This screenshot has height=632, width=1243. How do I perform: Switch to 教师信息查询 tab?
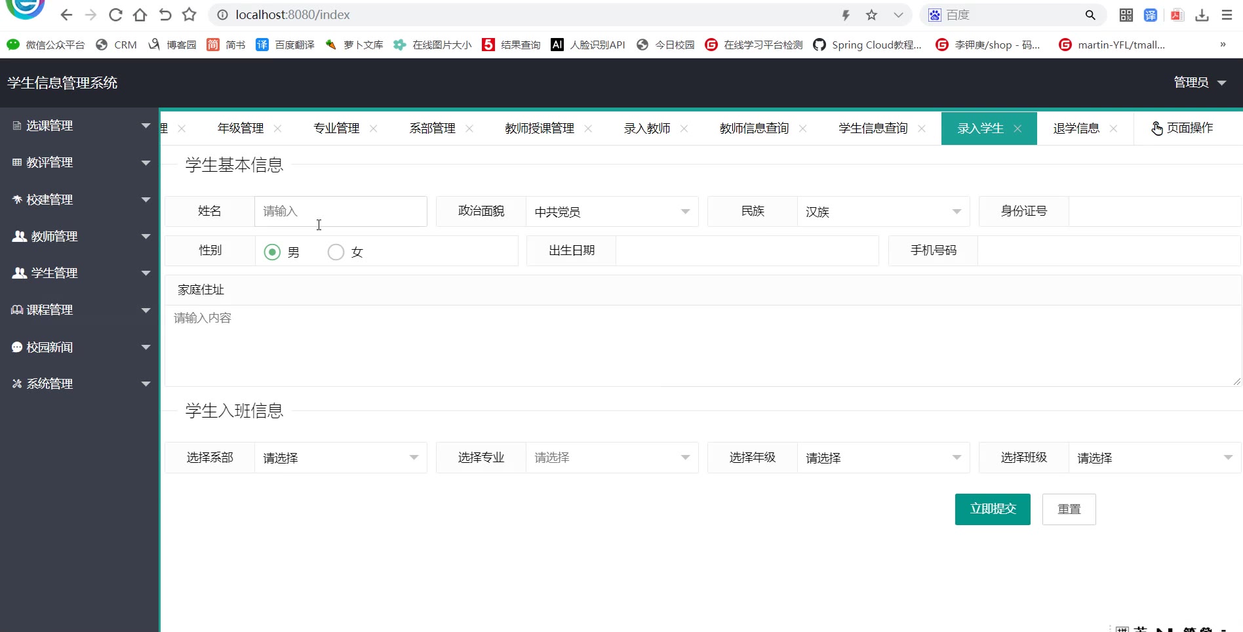point(755,128)
